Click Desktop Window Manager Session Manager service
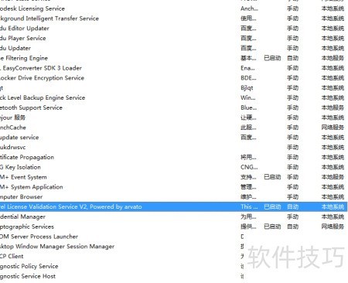 tap(174, 247)
